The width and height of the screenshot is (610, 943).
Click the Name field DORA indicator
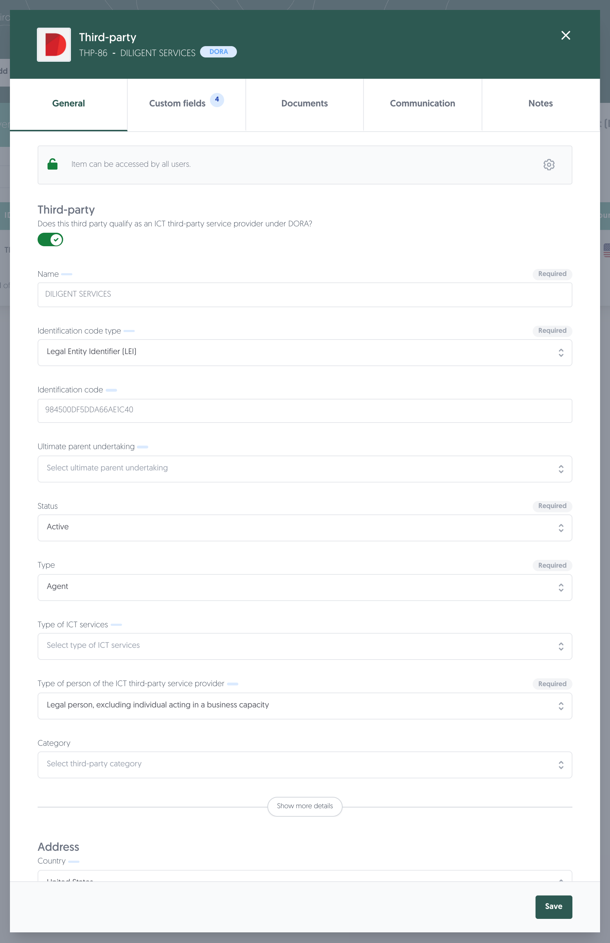[x=67, y=274]
